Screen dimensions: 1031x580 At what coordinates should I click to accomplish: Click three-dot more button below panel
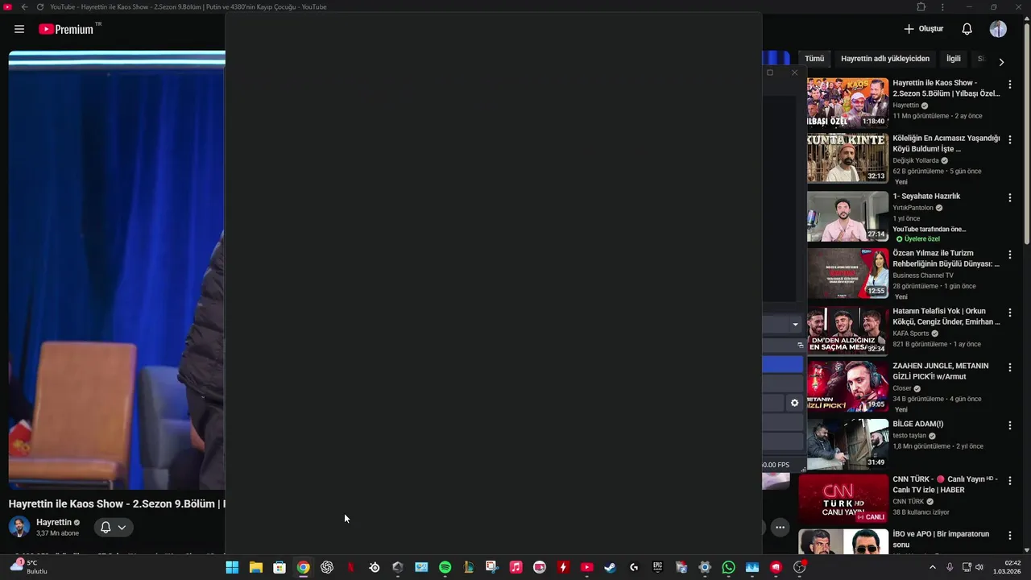[x=780, y=528]
